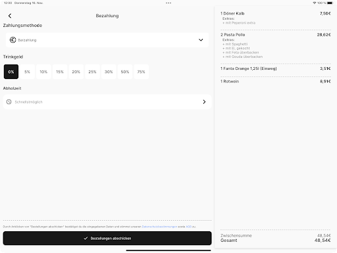Click the Trinkgeld heading

(13, 57)
